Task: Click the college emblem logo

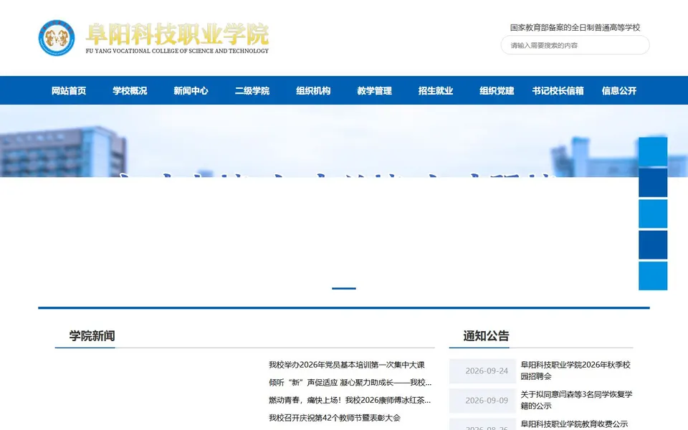Action: [x=56, y=38]
